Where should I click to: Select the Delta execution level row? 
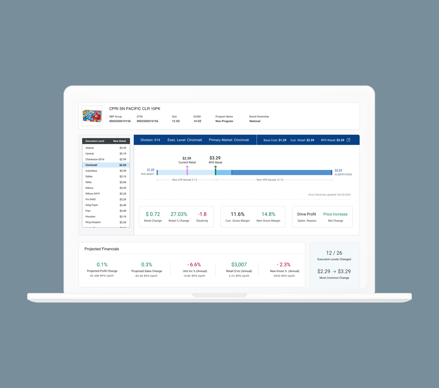point(106,182)
